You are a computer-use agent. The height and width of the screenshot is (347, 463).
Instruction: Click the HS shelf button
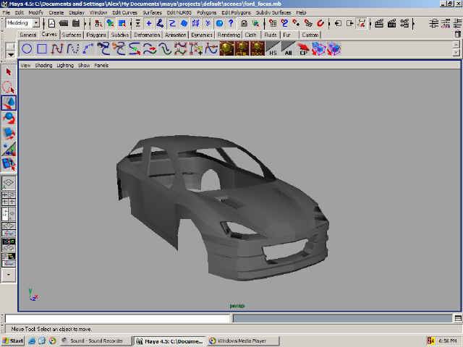[x=273, y=49]
